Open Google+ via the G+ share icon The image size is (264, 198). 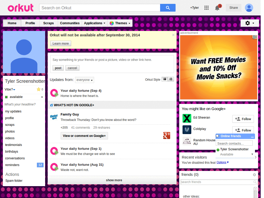pyautogui.click(x=167, y=135)
